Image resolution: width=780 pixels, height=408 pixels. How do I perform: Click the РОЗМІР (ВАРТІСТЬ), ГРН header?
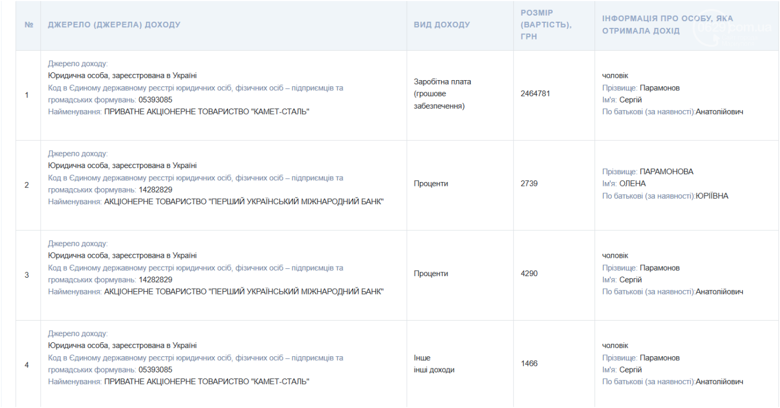click(546, 24)
